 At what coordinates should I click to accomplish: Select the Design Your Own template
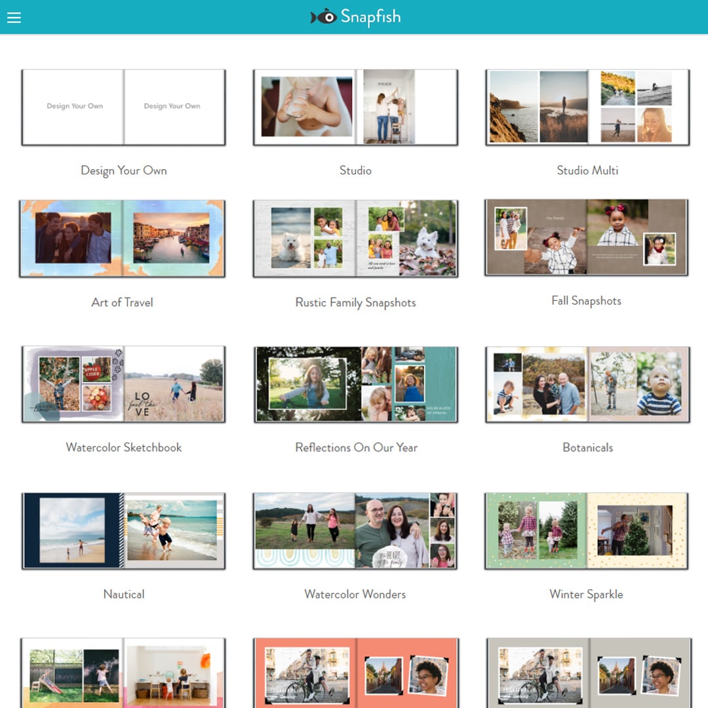click(x=123, y=107)
